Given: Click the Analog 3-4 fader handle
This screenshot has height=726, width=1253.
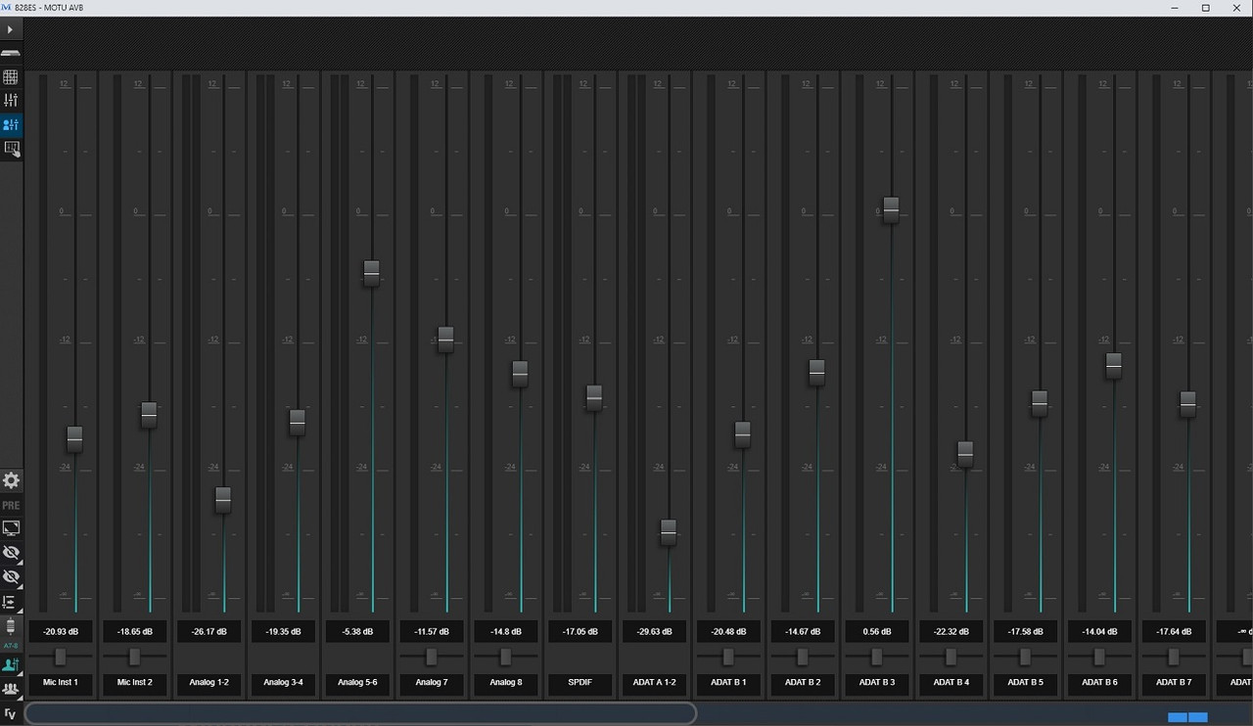Looking at the screenshot, I should (298, 423).
